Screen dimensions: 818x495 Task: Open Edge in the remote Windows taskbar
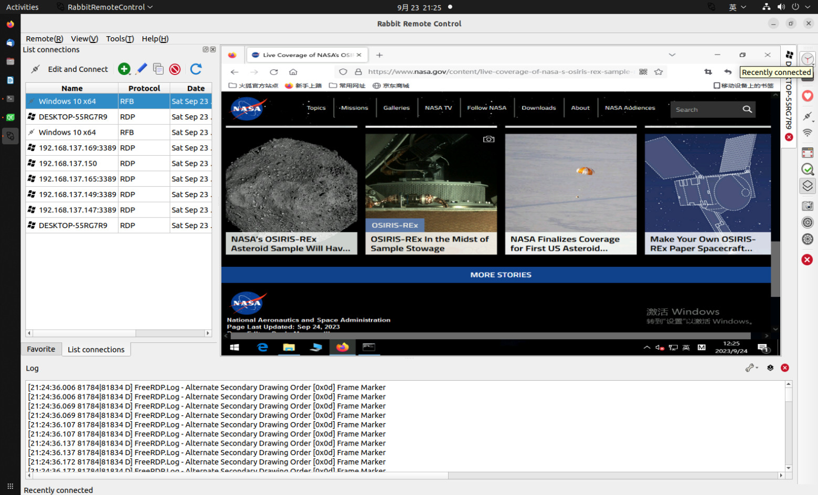(x=262, y=348)
